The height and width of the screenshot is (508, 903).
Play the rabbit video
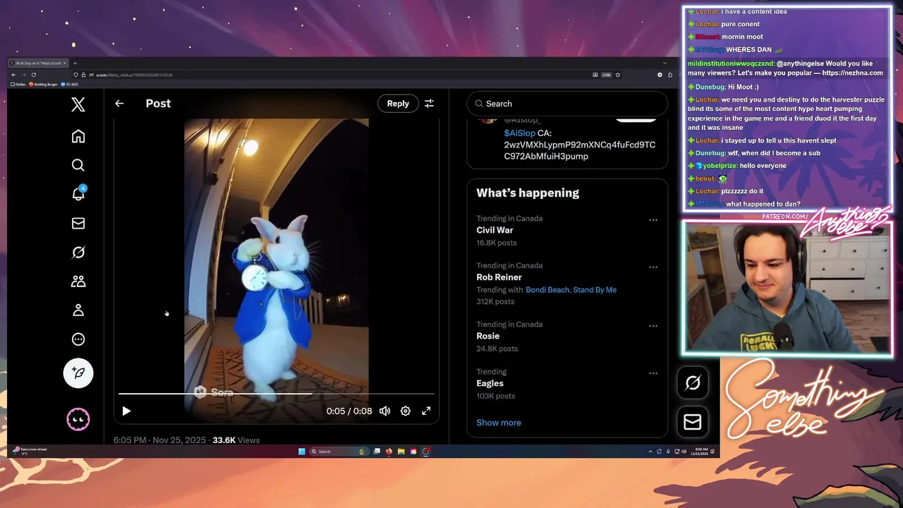tap(126, 411)
